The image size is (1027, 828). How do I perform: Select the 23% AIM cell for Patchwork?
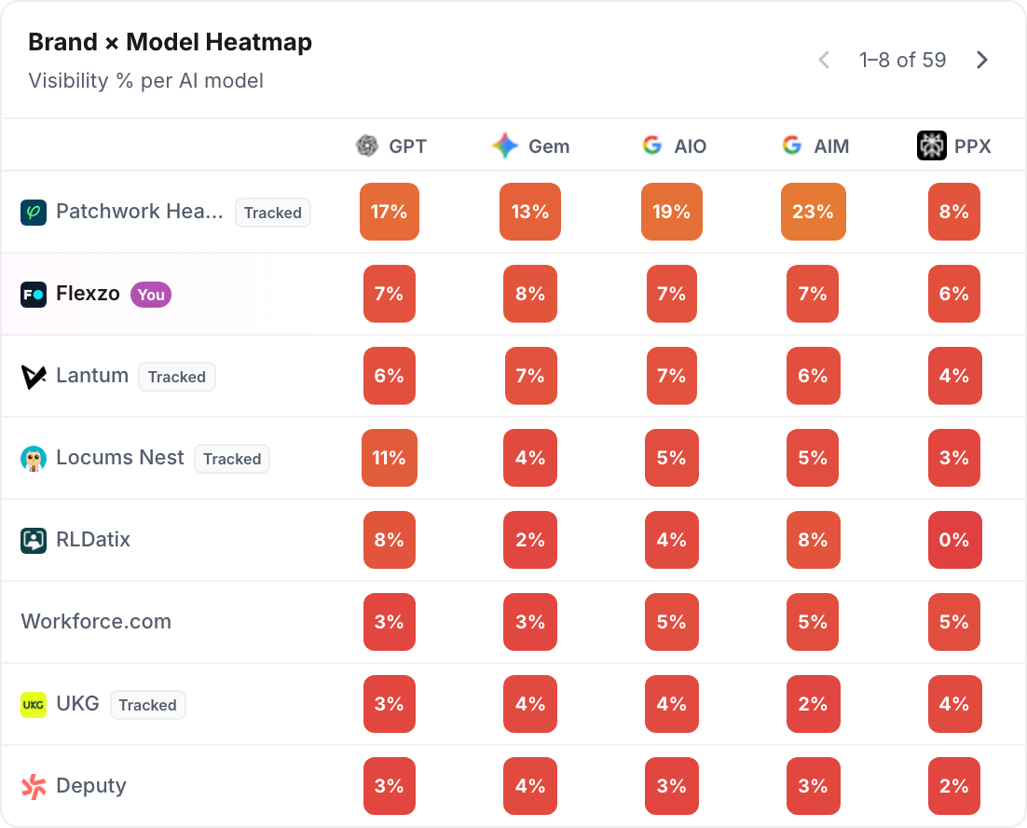click(x=813, y=212)
